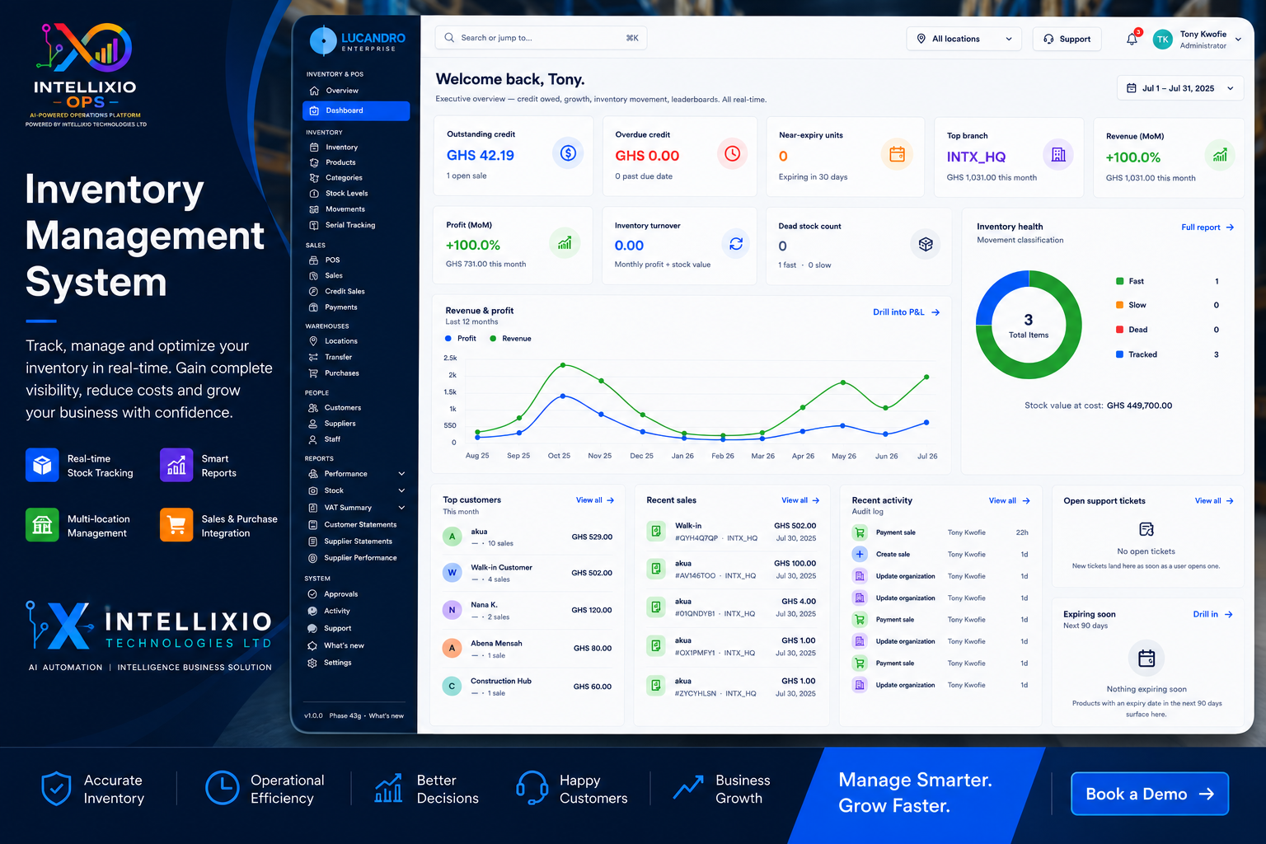
Task: Open the All locations dropdown
Action: (x=964, y=39)
